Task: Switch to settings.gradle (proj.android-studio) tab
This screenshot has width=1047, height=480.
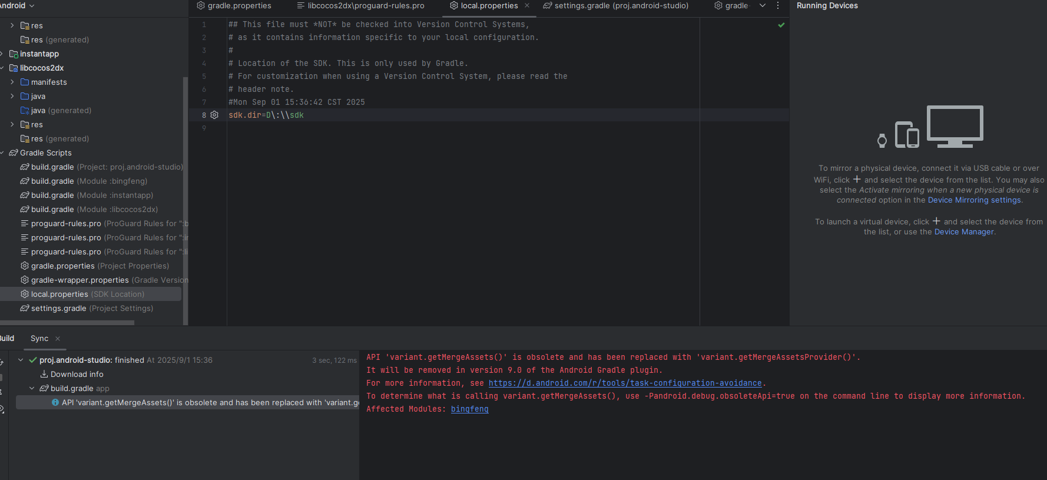Action: tap(615, 5)
